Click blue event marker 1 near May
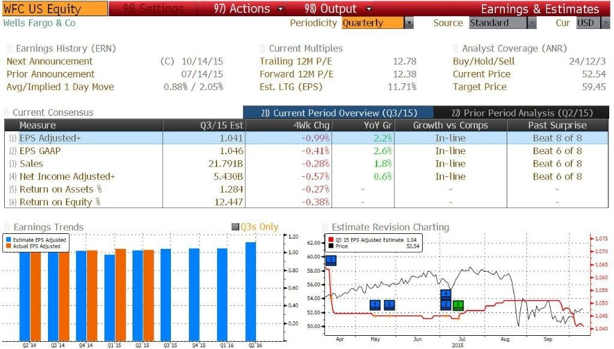Image resolution: width=614 pixels, height=349 pixels. click(x=375, y=305)
